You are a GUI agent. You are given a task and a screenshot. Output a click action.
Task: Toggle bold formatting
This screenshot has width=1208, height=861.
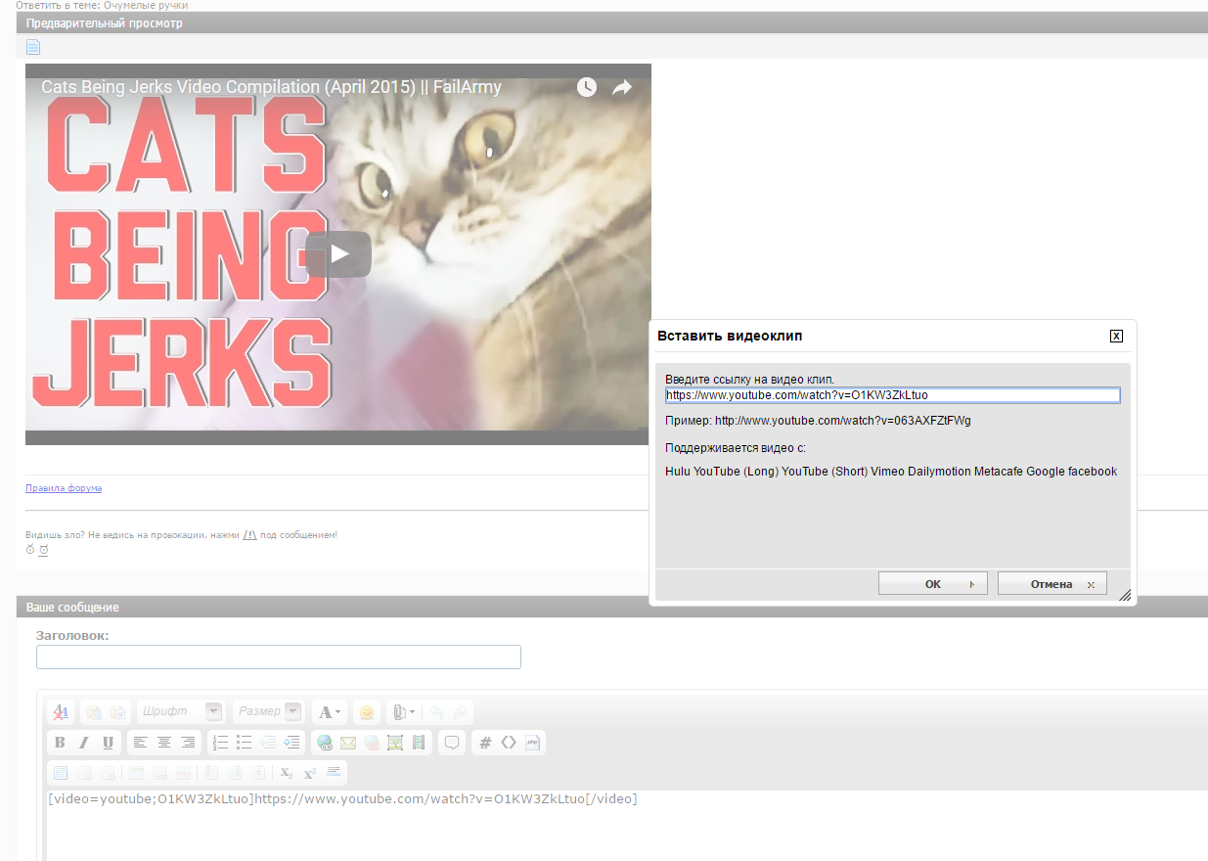(x=60, y=743)
